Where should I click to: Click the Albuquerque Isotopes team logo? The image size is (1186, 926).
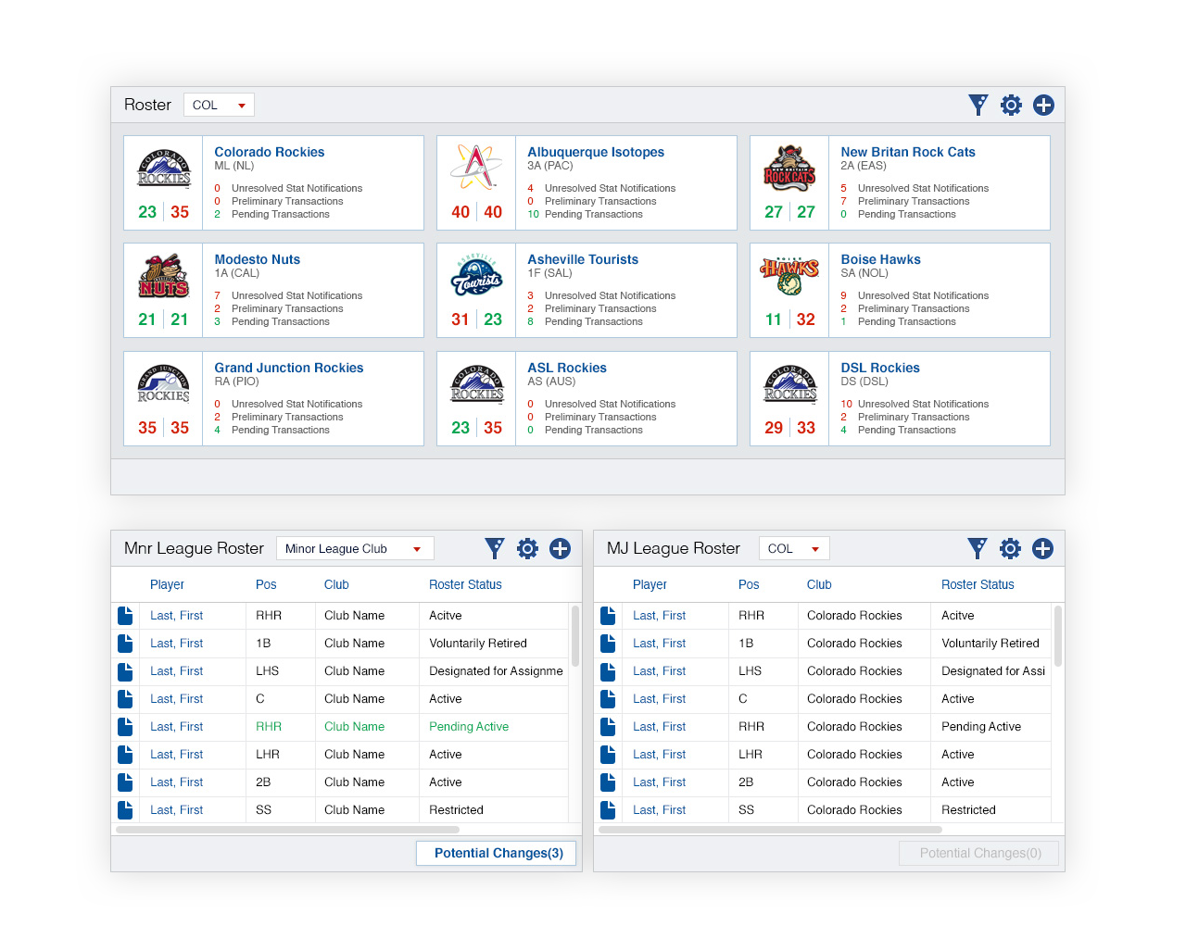point(476,168)
